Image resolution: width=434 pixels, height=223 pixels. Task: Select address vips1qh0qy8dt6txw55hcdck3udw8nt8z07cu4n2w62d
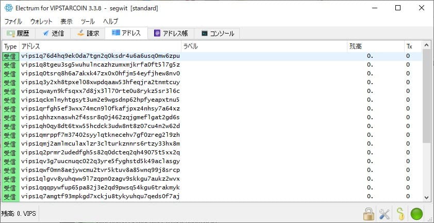(x=101, y=126)
